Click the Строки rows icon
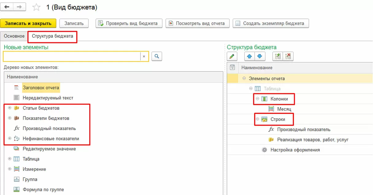The width and height of the screenshot is (373, 195). (x=264, y=119)
